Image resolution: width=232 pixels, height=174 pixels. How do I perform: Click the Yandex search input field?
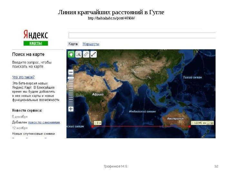(142, 35)
